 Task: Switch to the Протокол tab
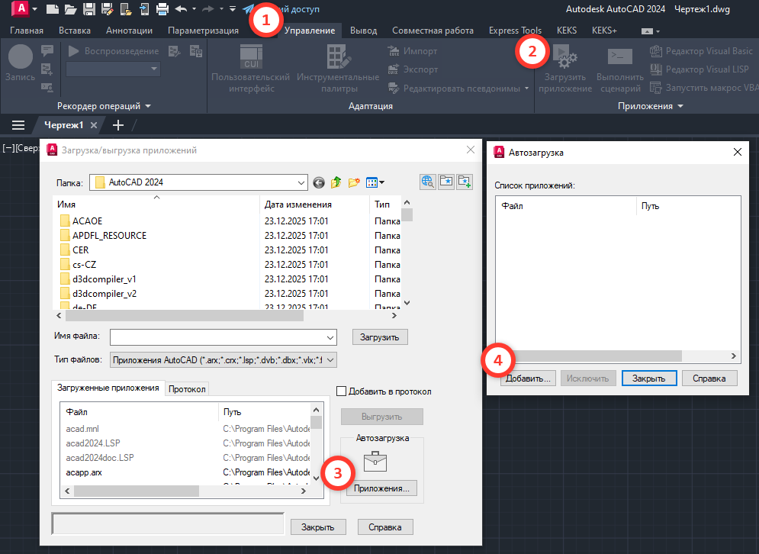[x=187, y=389]
